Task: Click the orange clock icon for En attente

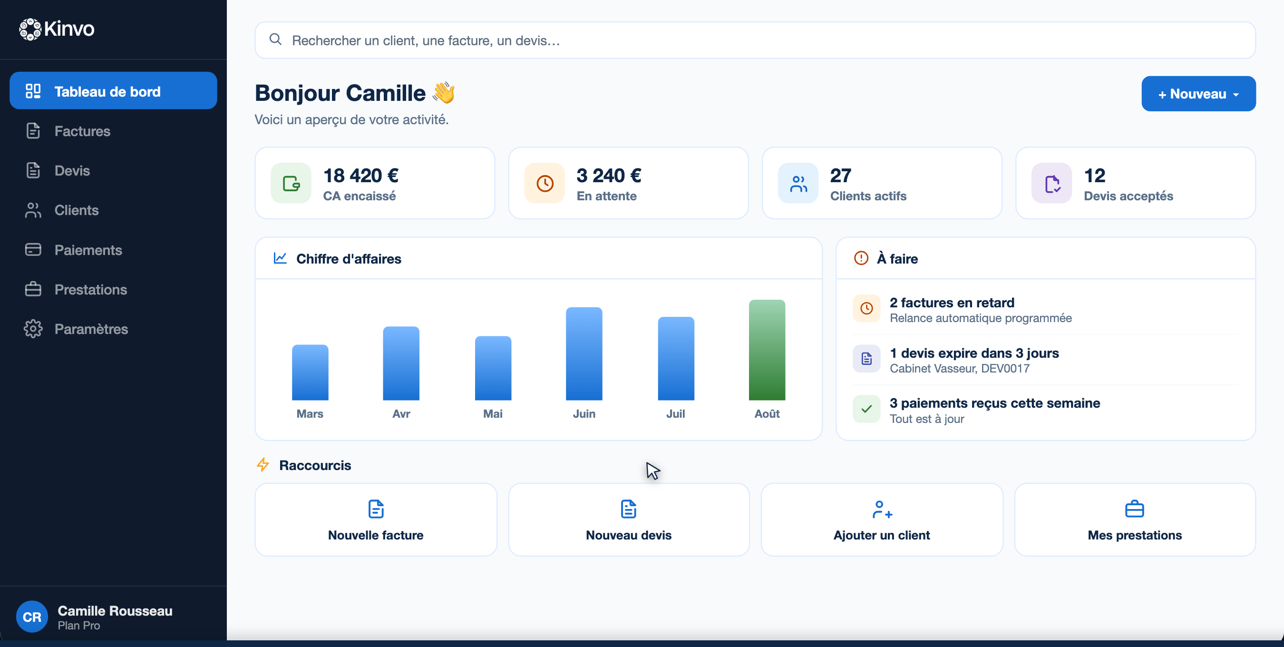Action: (545, 183)
